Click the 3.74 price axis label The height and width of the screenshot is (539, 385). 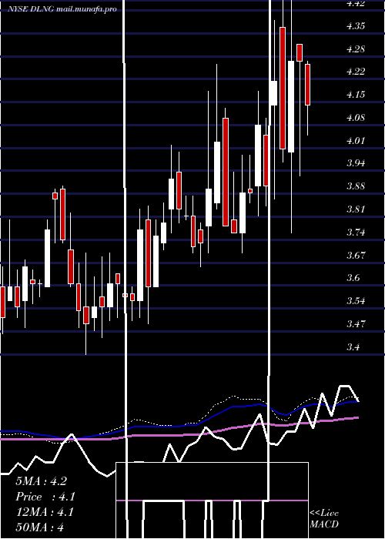point(356,232)
